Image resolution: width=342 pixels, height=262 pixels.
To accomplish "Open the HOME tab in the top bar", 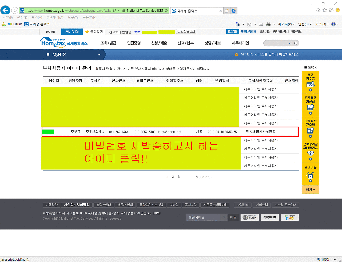I will (51, 32).
